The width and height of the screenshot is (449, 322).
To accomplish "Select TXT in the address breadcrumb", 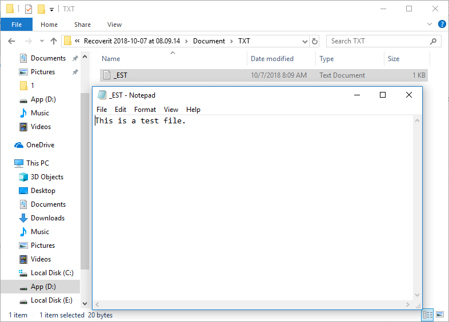I will [x=244, y=41].
